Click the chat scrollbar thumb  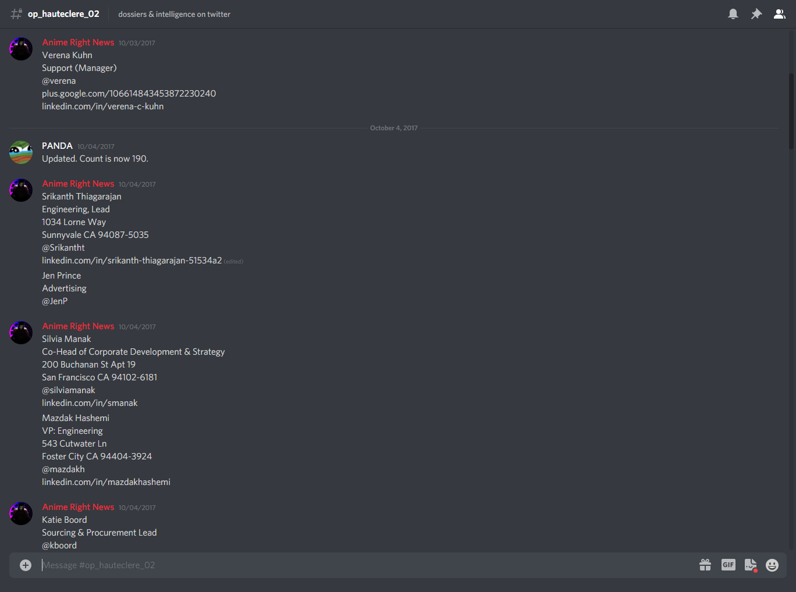791,110
